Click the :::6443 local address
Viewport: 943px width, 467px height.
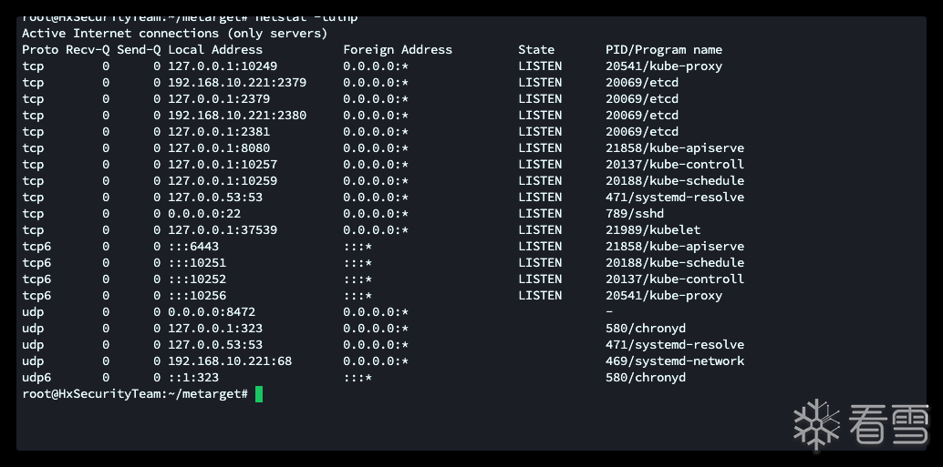click(x=193, y=246)
